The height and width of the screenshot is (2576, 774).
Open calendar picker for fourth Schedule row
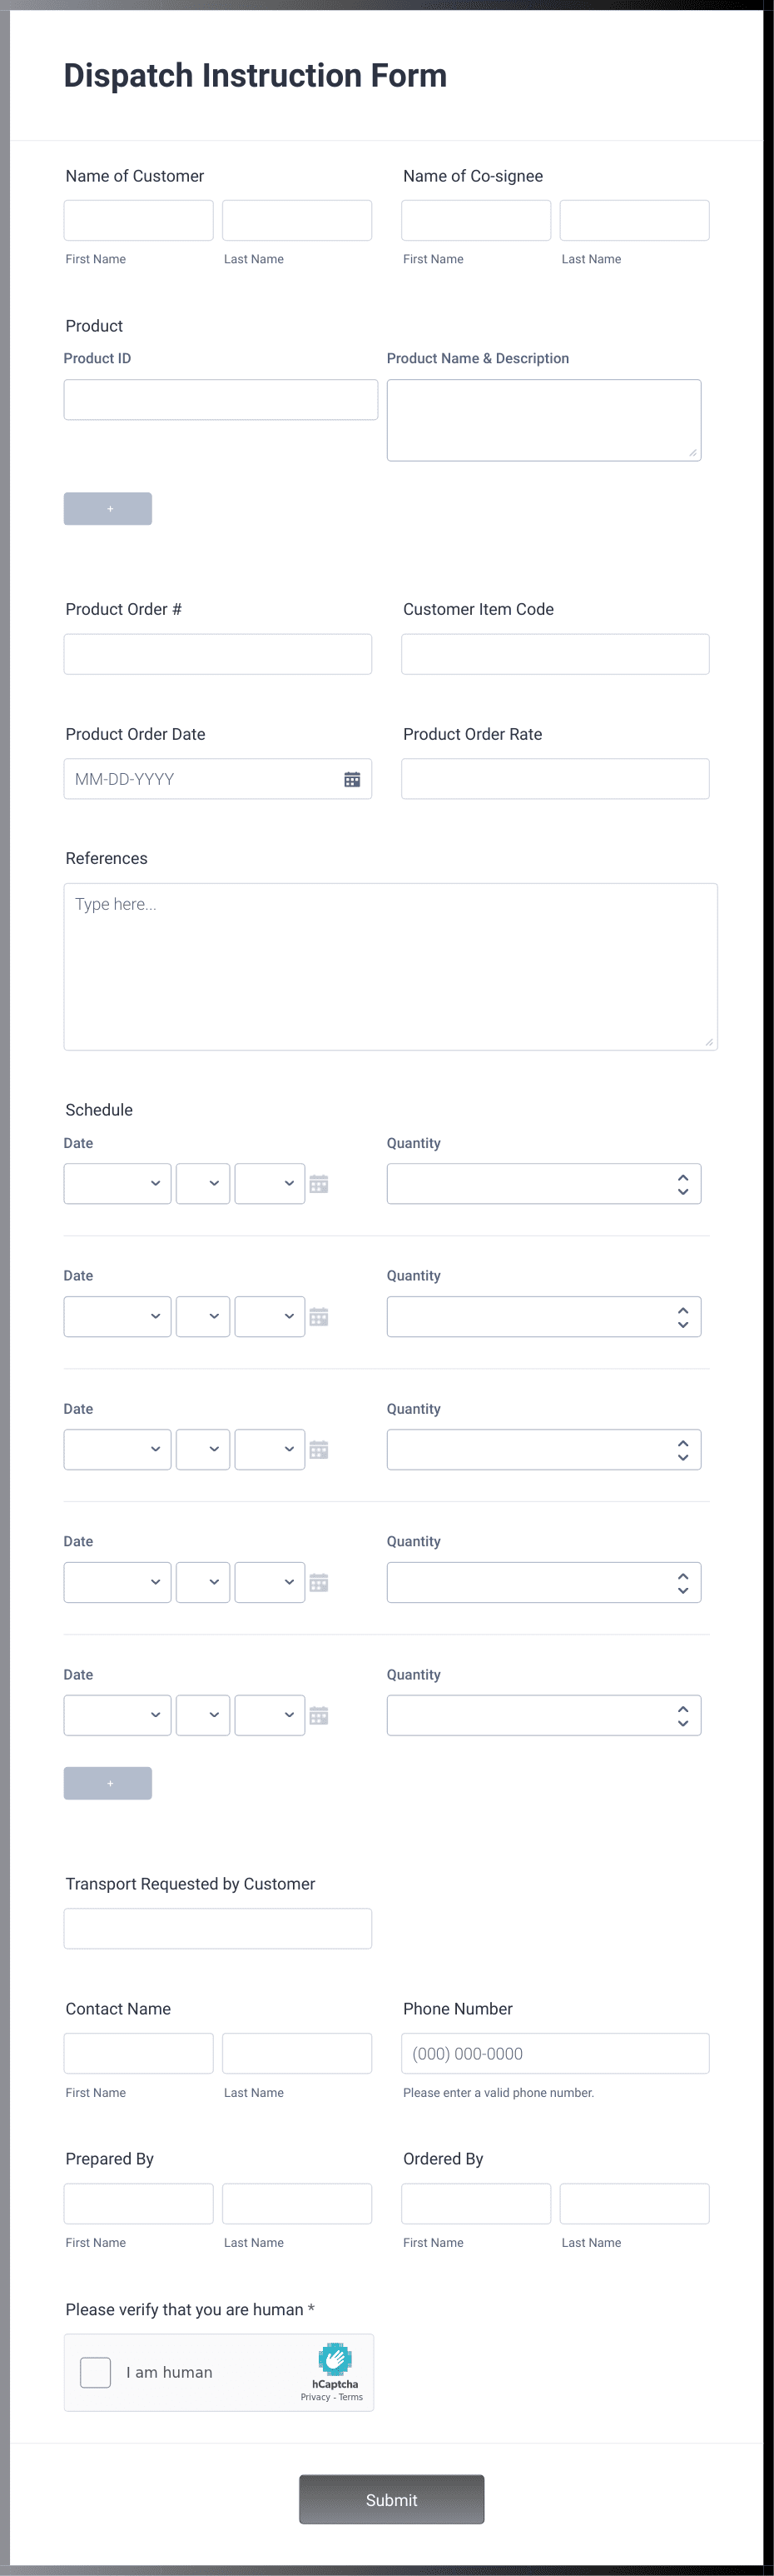coord(319,1583)
